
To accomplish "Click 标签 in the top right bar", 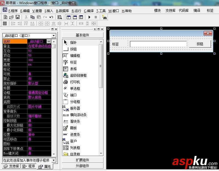I will 210,10.
